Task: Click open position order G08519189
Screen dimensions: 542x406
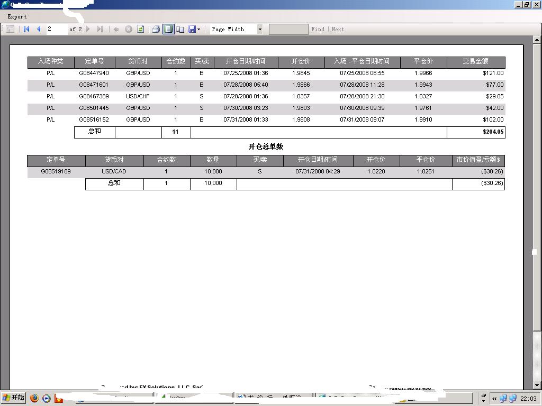Action: tap(56, 172)
